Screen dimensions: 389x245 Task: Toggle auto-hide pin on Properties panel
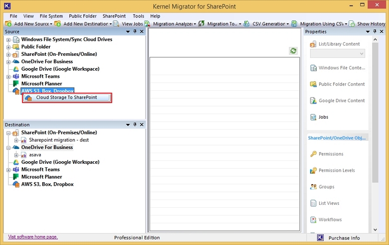(375, 31)
